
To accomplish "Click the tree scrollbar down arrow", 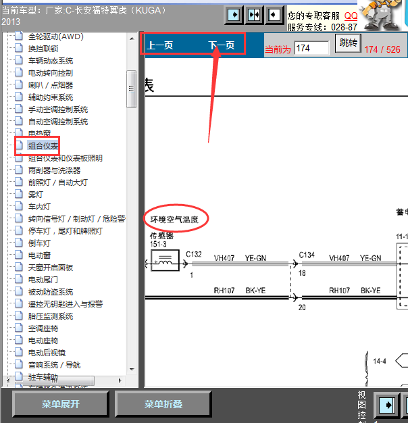I will (132, 370).
